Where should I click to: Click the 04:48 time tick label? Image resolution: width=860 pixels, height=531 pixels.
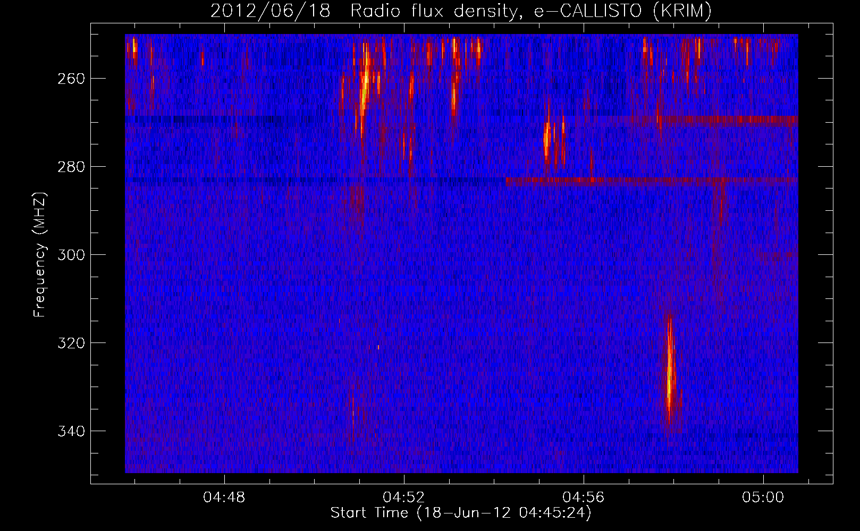pyautogui.click(x=224, y=497)
